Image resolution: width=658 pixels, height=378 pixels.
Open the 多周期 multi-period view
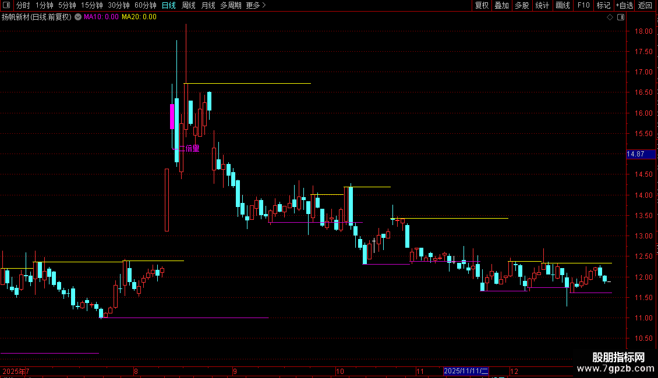click(231, 5)
